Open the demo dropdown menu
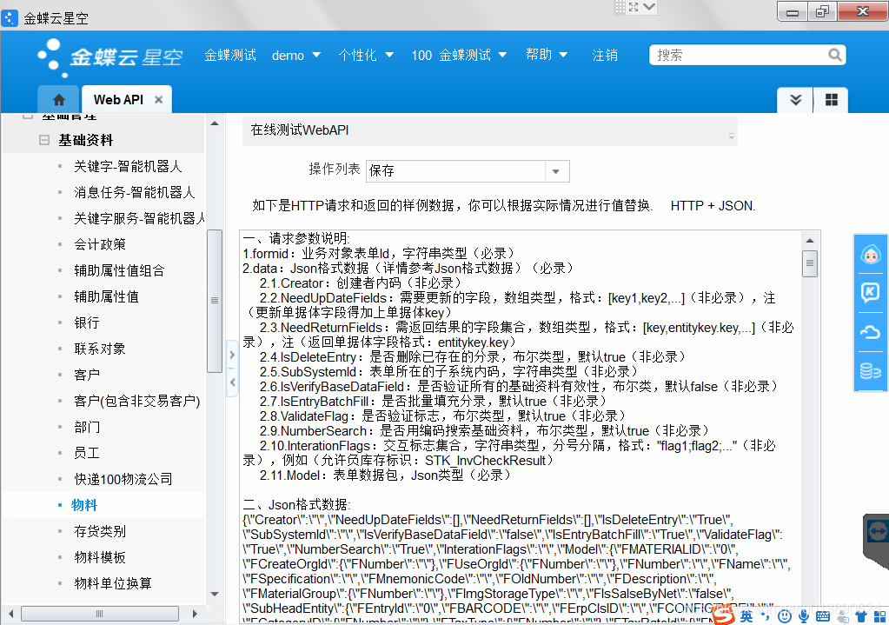This screenshot has height=625, width=889. pos(296,56)
